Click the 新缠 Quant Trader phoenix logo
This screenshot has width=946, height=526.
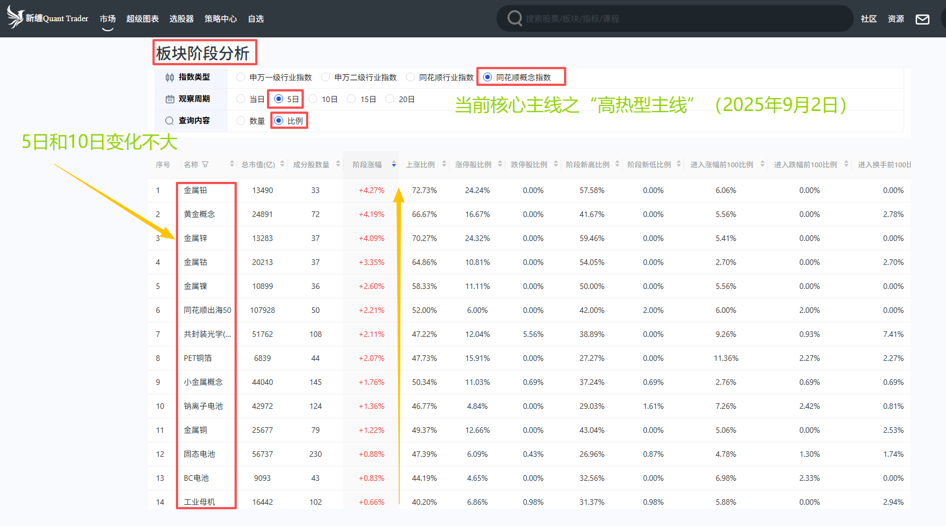[16, 17]
